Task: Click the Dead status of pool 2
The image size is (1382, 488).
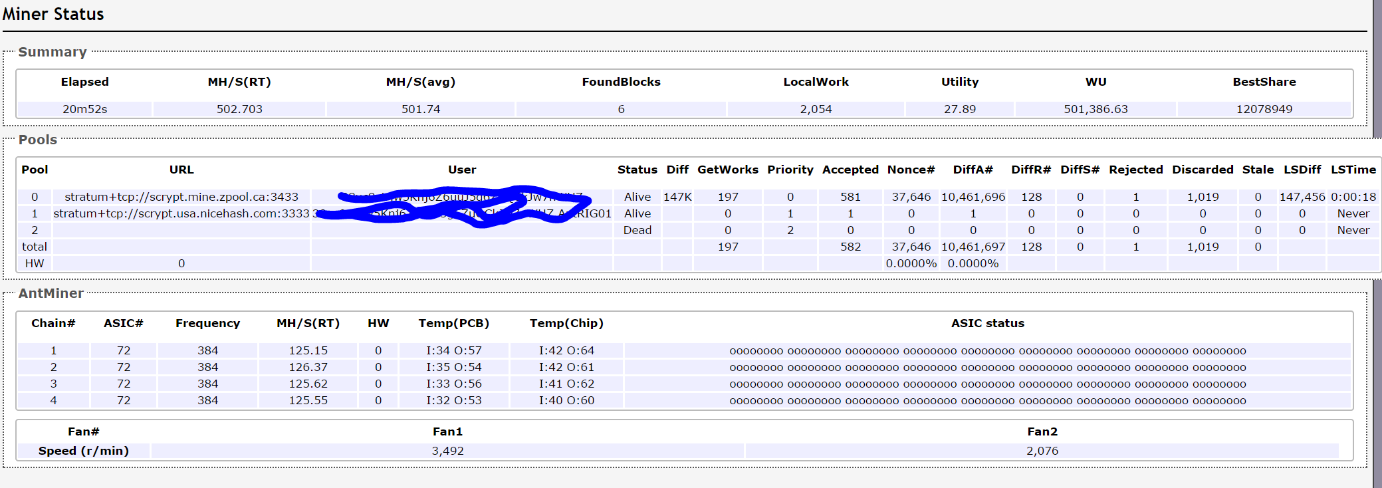Action: click(x=637, y=230)
